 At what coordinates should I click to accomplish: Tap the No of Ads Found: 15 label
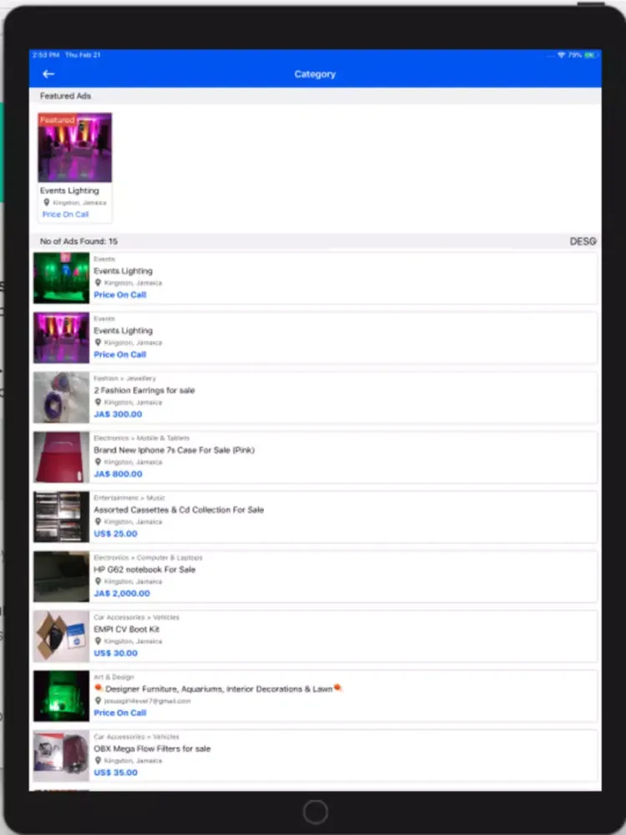tap(78, 241)
